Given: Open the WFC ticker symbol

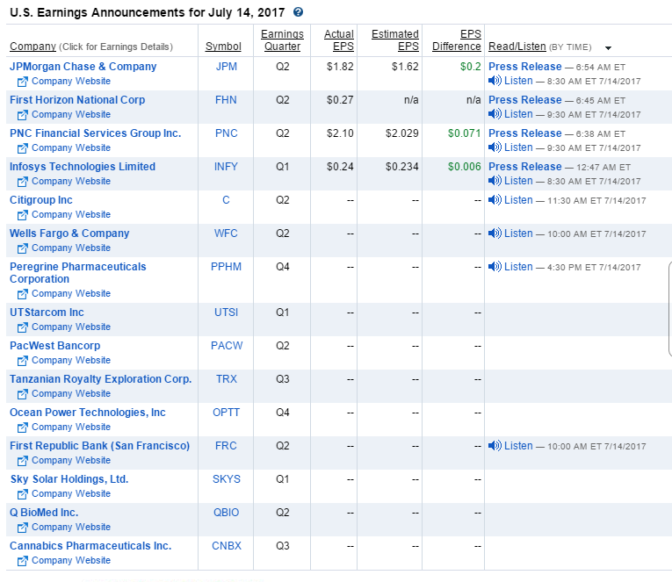Looking at the screenshot, I should click(x=226, y=234).
